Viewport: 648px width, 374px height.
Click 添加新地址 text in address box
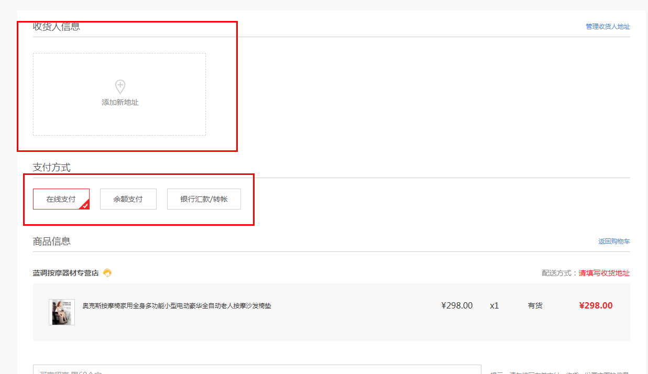pos(120,102)
